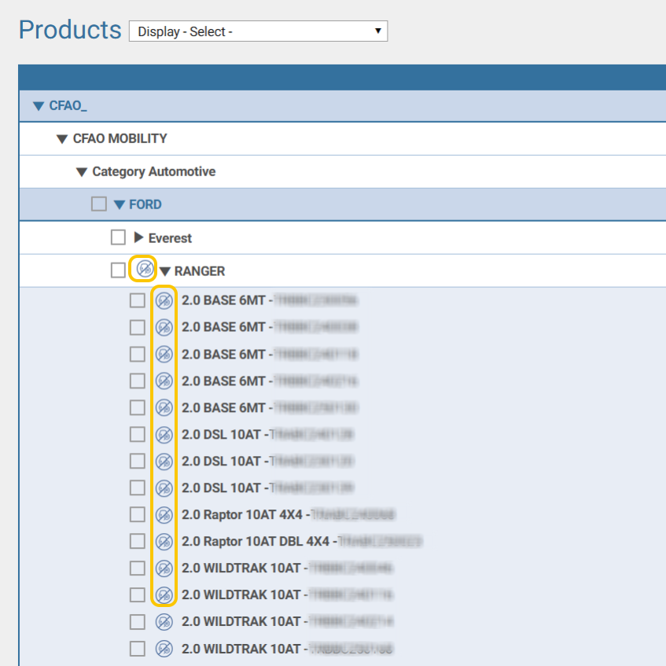666x666 pixels.
Task: Click the CFAO MOBILITY label
Action: click(x=120, y=138)
